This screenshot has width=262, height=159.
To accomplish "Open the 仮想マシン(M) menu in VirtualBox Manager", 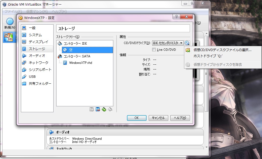I will coord(37,11).
